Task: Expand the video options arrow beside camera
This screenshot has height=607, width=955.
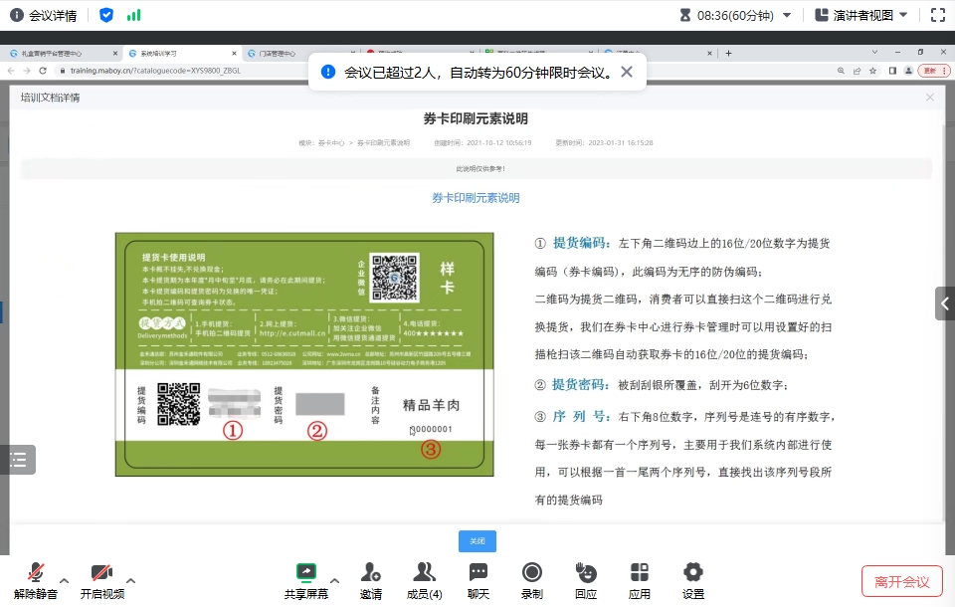Action: click(130, 580)
